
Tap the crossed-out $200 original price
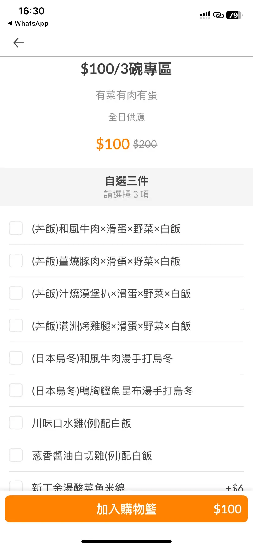point(145,144)
